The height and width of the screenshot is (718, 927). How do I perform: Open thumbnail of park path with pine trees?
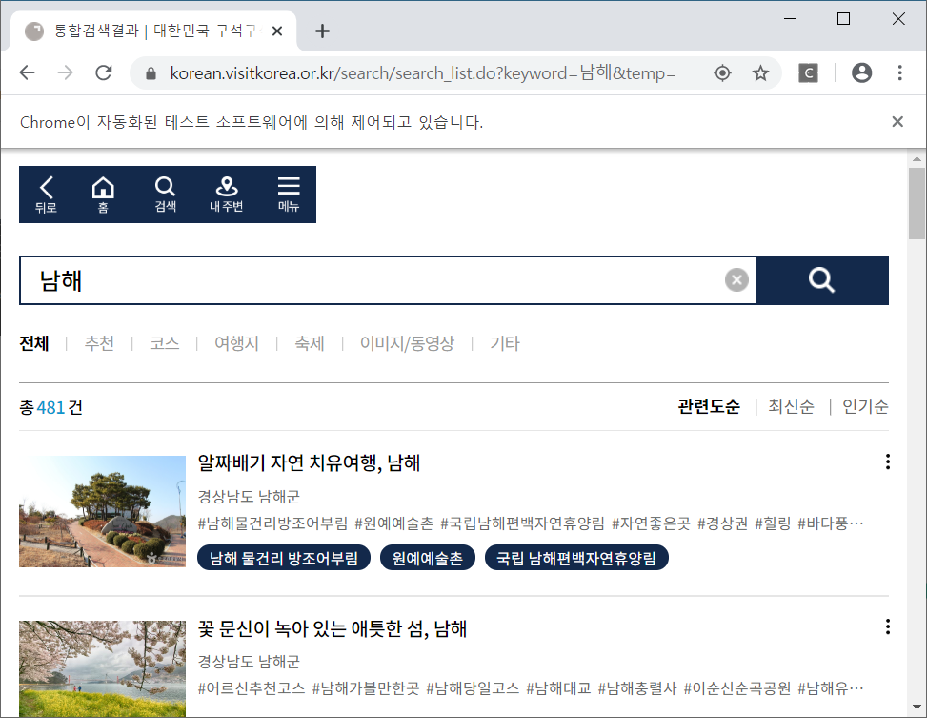pyautogui.click(x=102, y=511)
